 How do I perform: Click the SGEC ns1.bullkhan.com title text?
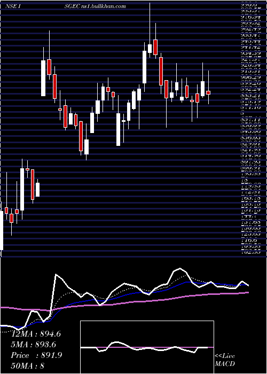tap(95, 6)
